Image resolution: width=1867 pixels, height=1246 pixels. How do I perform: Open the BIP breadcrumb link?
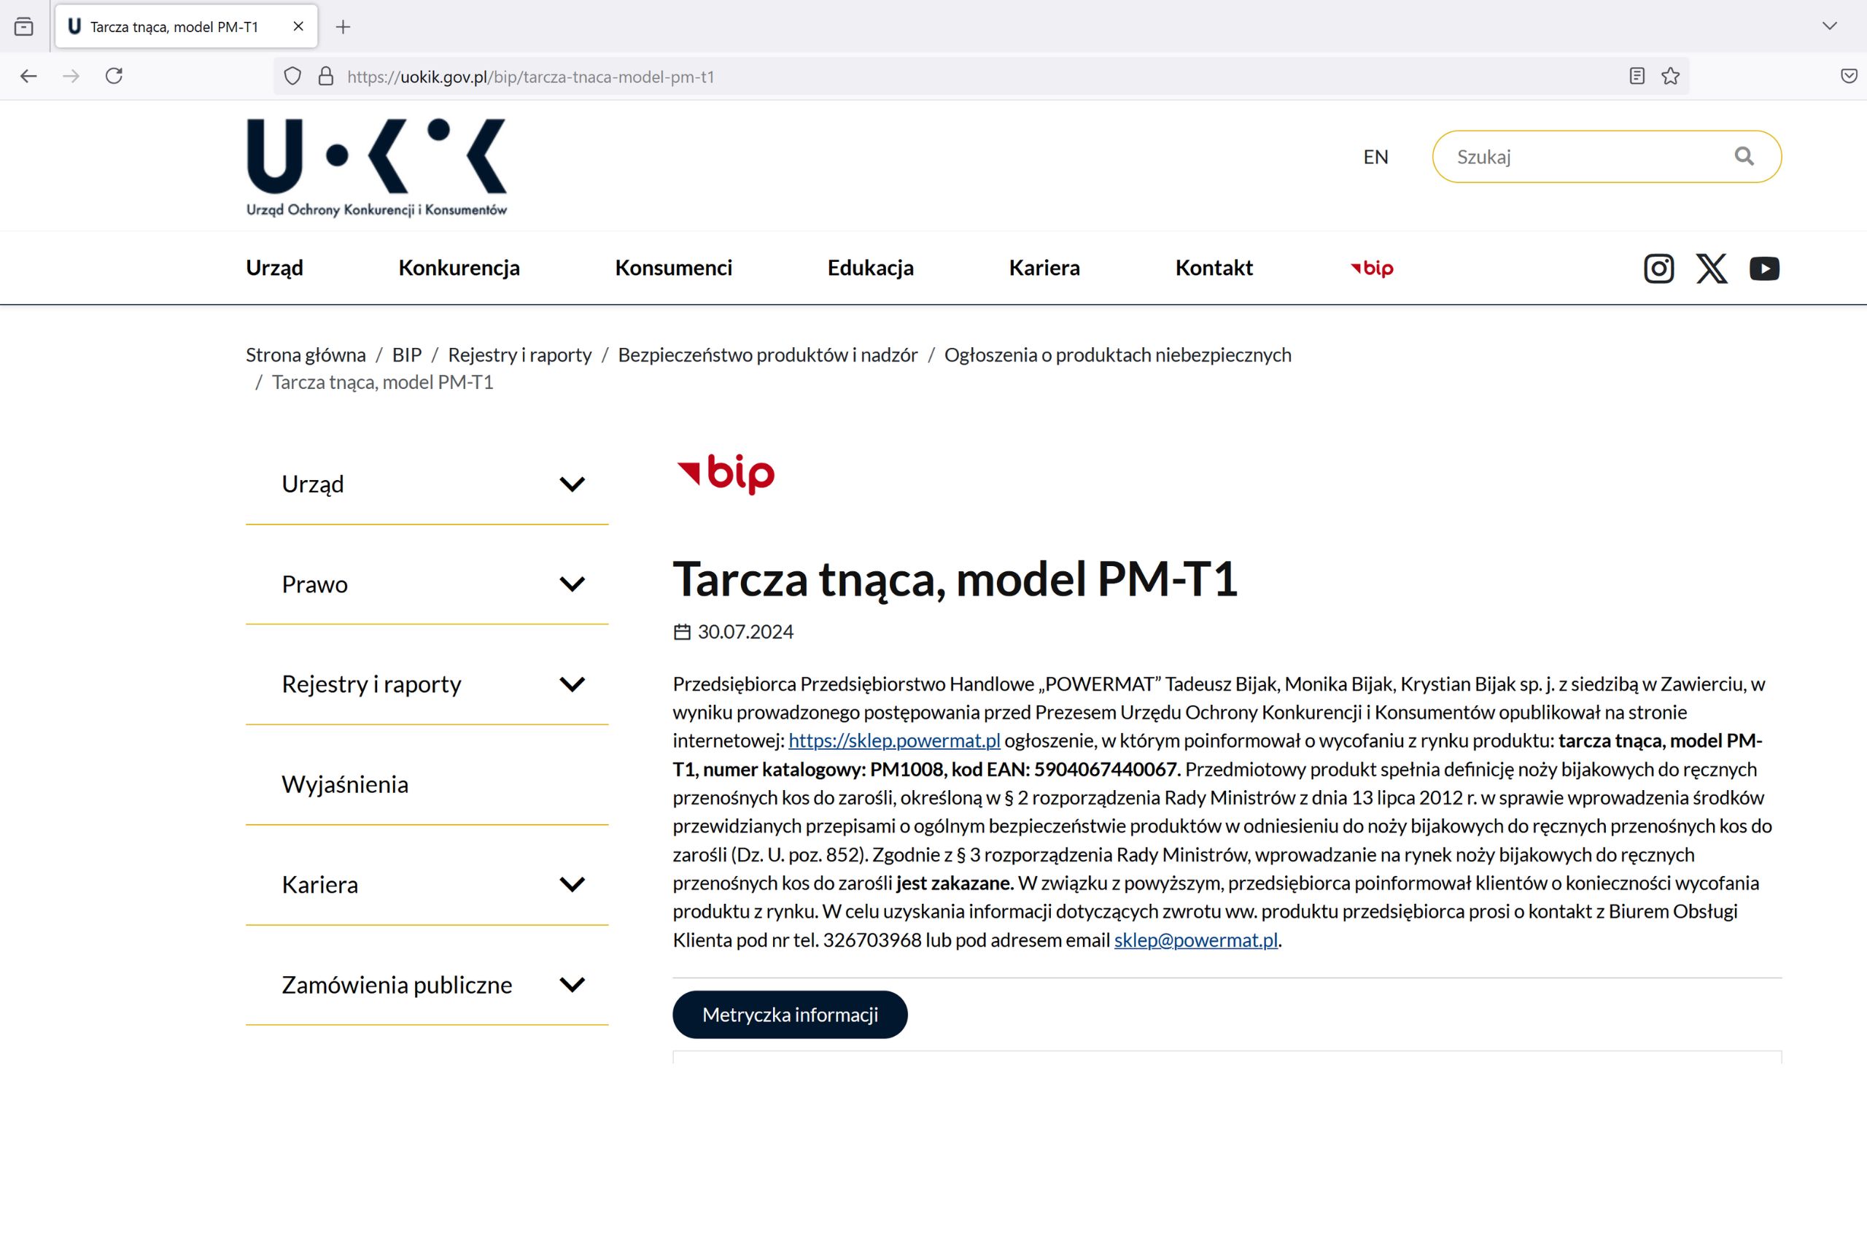(407, 355)
